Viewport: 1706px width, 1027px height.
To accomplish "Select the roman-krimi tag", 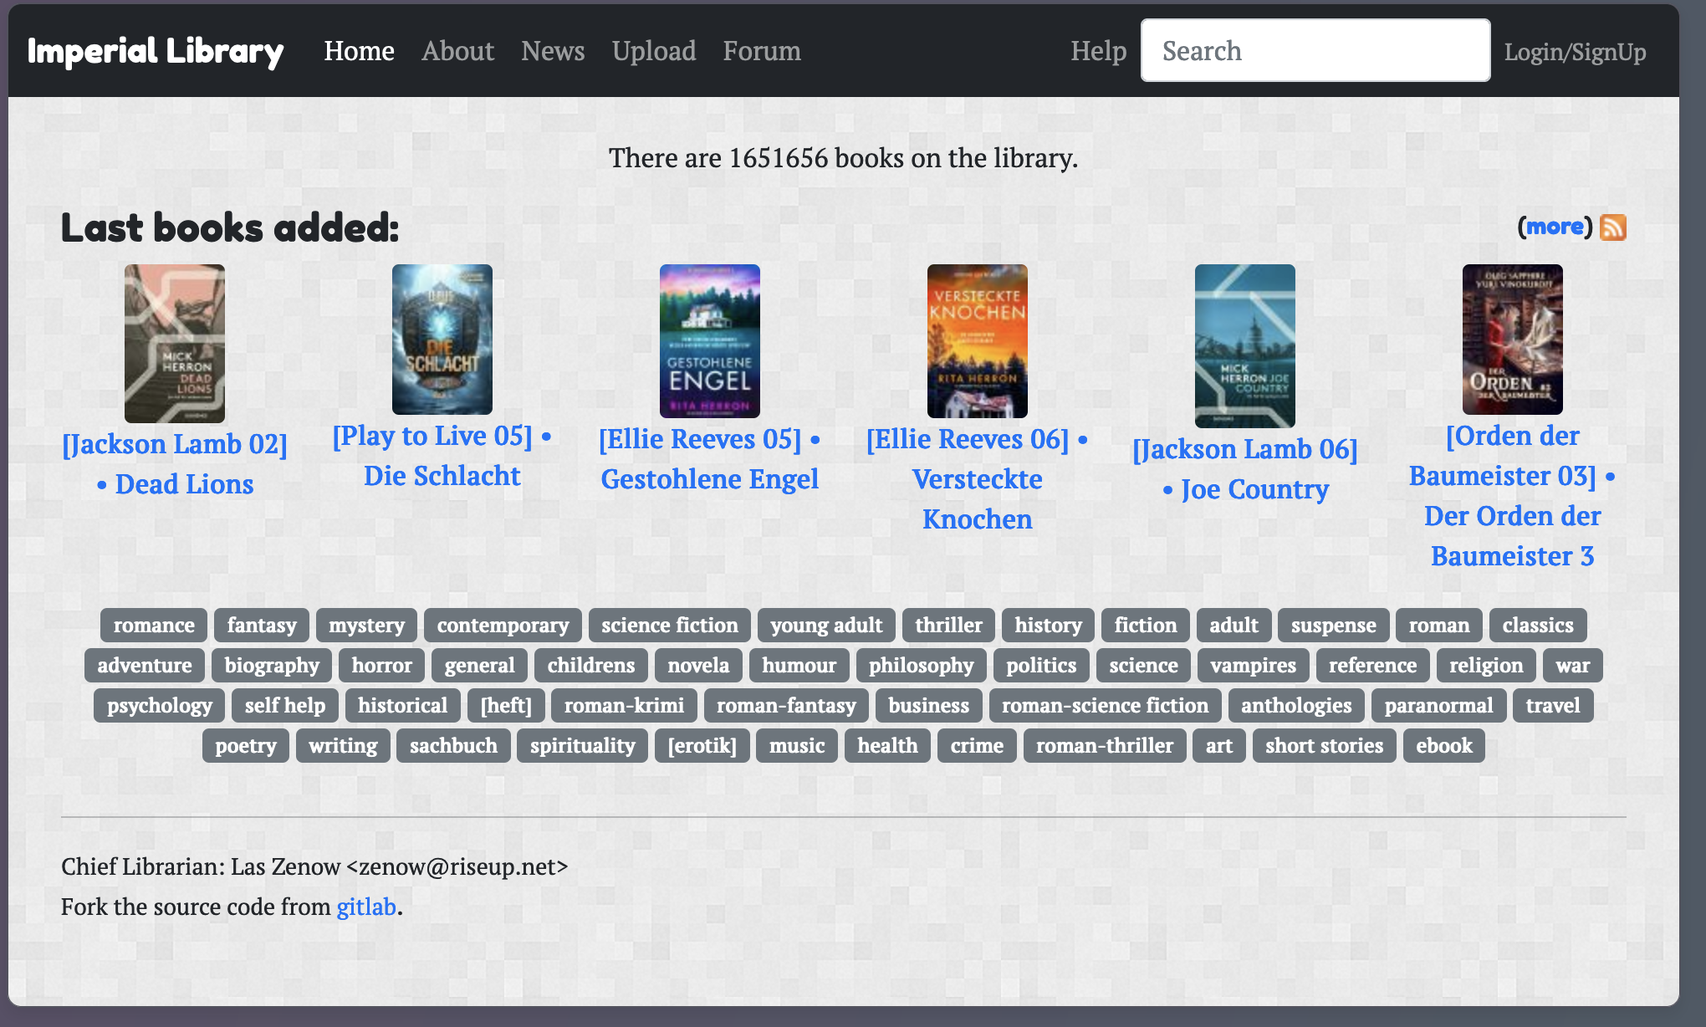I will coord(624,705).
